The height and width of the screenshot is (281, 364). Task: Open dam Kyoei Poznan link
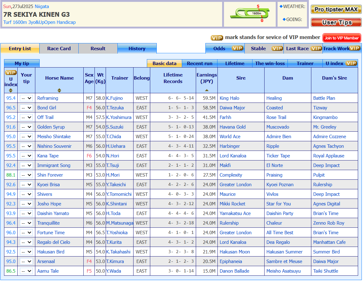click(x=280, y=185)
